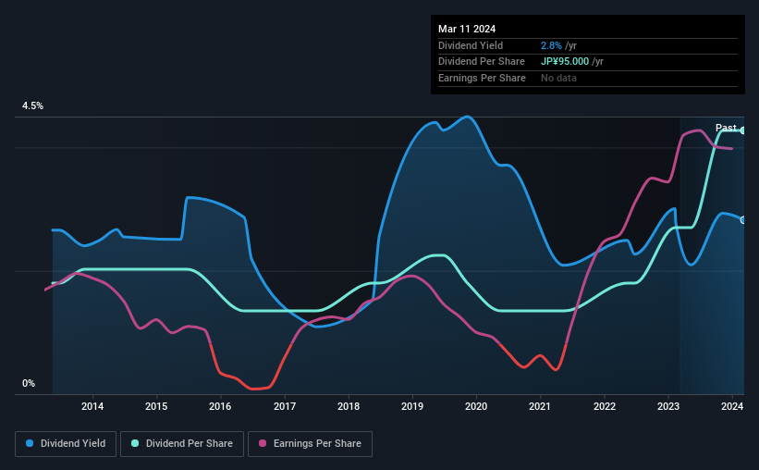Click the pink Earnings Per Share legend dot
The width and height of the screenshot is (759, 470).
[x=263, y=443]
